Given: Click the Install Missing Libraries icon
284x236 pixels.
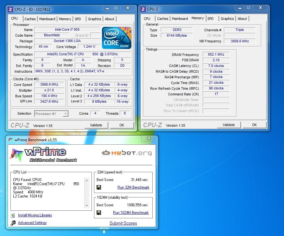Looking at the screenshot, I should pos(13,215).
